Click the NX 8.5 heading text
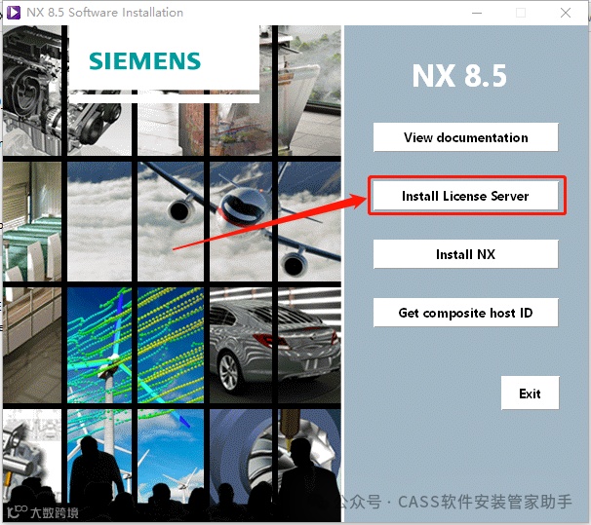 (x=459, y=76)
